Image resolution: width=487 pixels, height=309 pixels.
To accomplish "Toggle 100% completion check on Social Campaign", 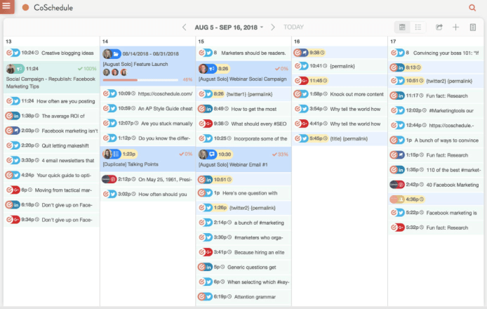I will coord(87,69).
